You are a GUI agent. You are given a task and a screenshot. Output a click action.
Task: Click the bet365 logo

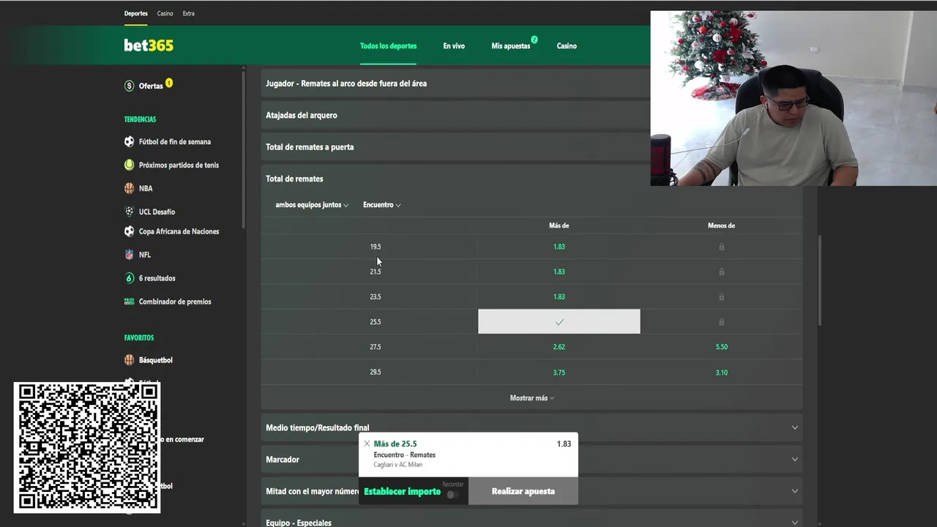coord(149,45)
